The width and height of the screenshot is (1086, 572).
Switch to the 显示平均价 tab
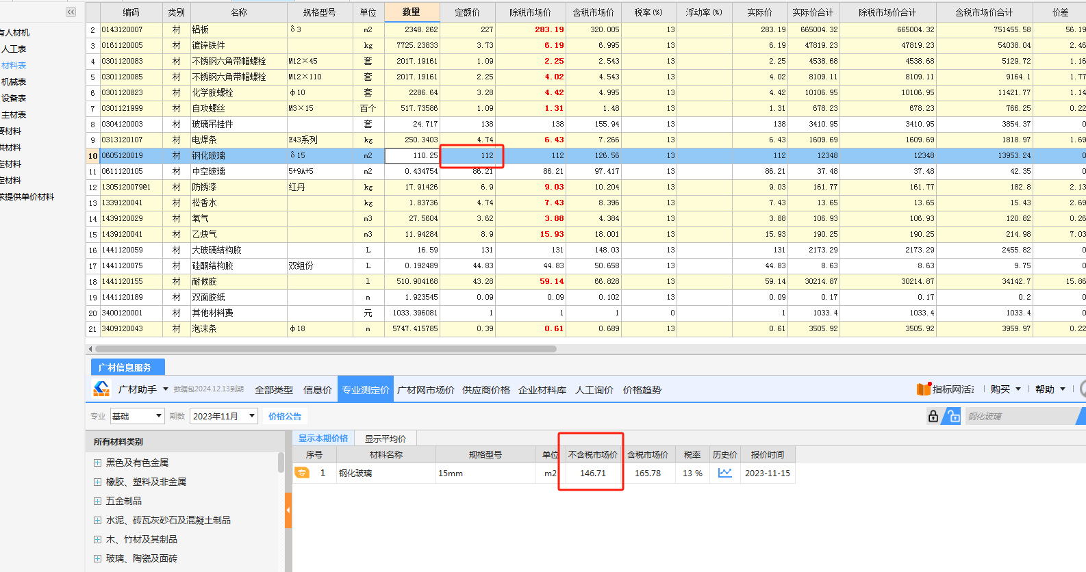tap(386, 439)
